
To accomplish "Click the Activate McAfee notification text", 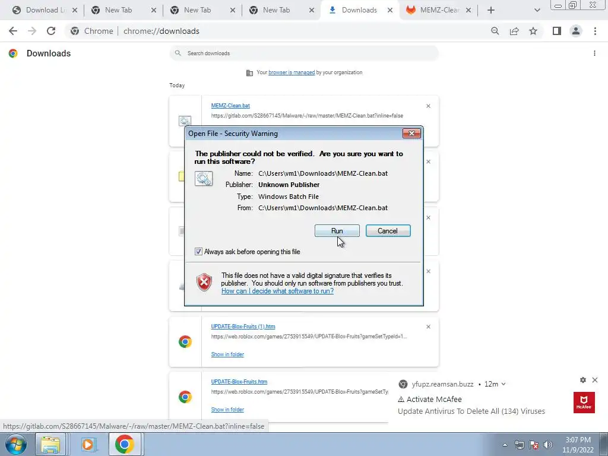I will [434, 399].
